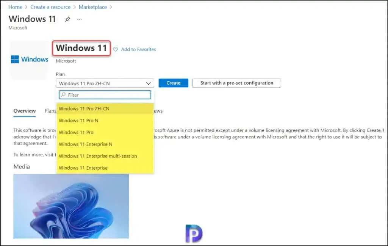
Task: Click the Media section heading
Action: click(22, 167)
